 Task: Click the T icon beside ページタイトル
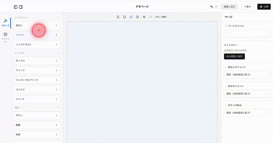pyautogui.click(x=226, y=26)
